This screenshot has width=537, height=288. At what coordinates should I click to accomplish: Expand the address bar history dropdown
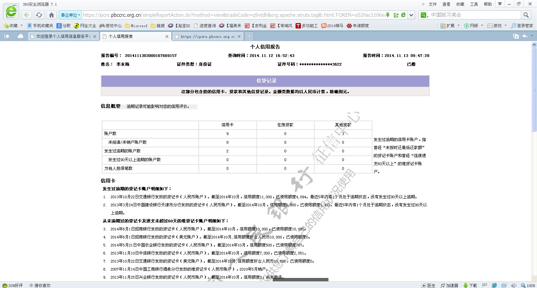click(x=412, y=15)
